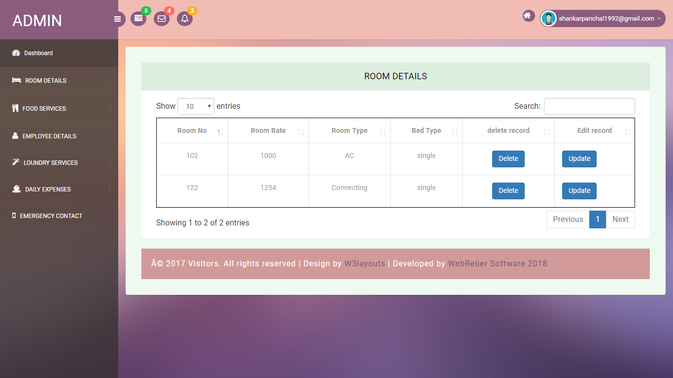Open the mail envelope icon with badge 4

click(162, 19)
